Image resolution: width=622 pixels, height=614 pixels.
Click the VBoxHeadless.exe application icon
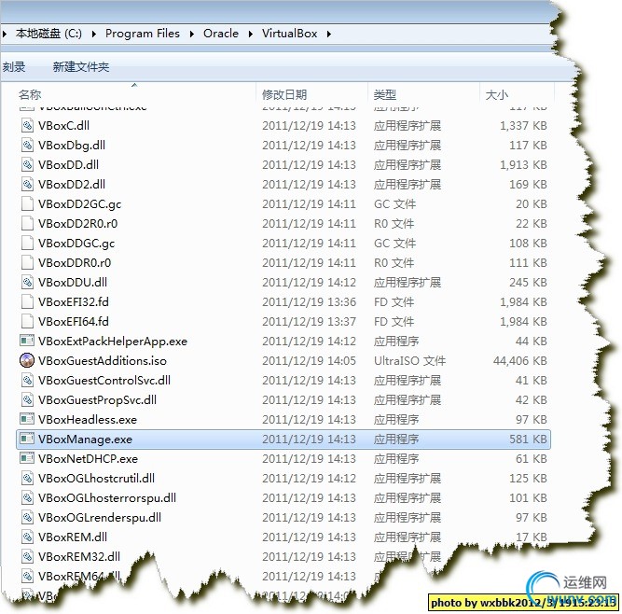(27, 419)
